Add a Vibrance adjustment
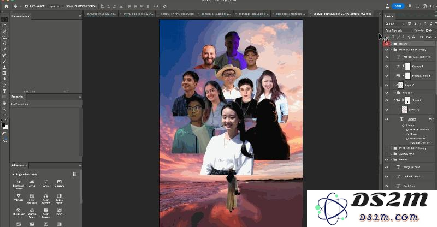 (x=19, y=198)
